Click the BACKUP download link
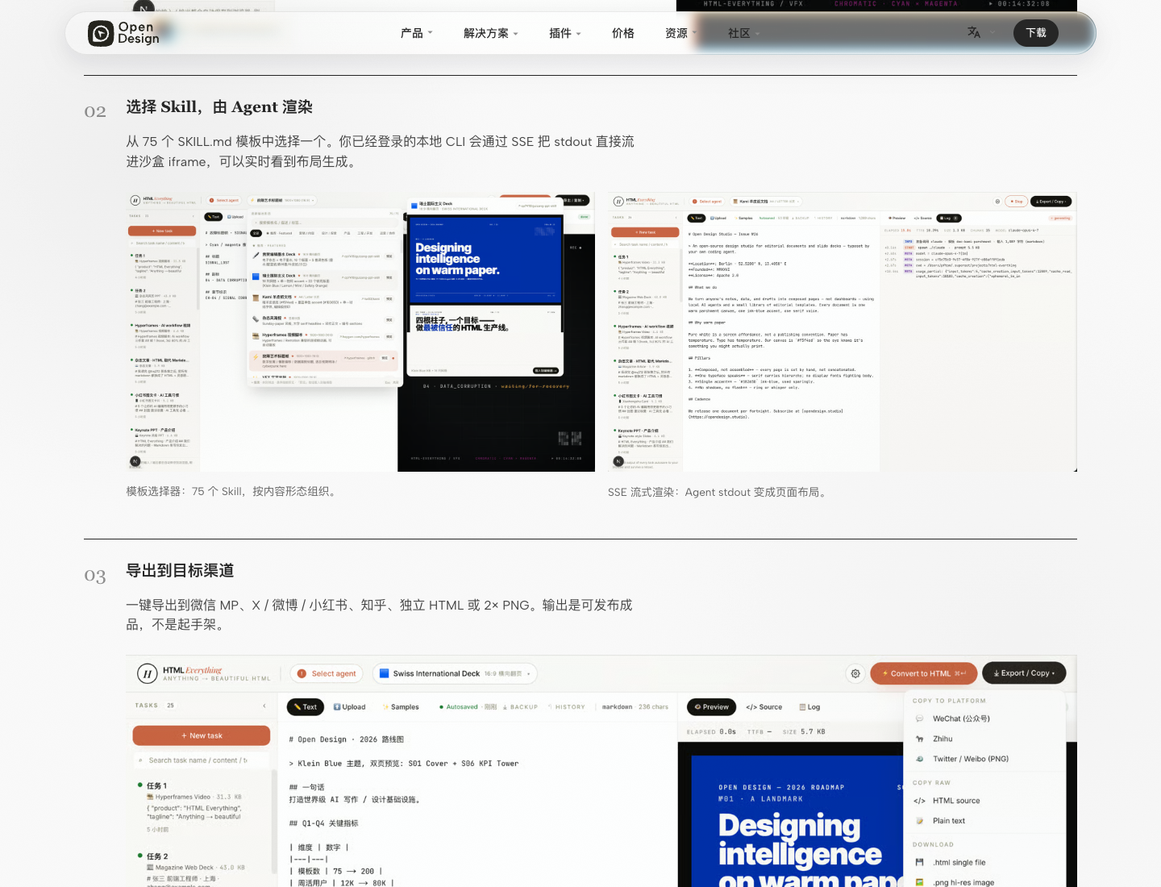The width and height of the screenshot is (1161, 887). tap(520, 707)
